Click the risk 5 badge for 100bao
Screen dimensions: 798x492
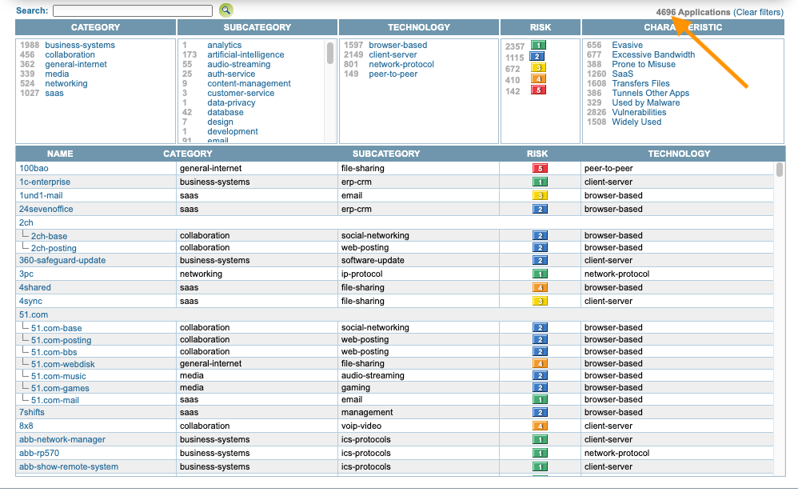click(x=540, y=168)
